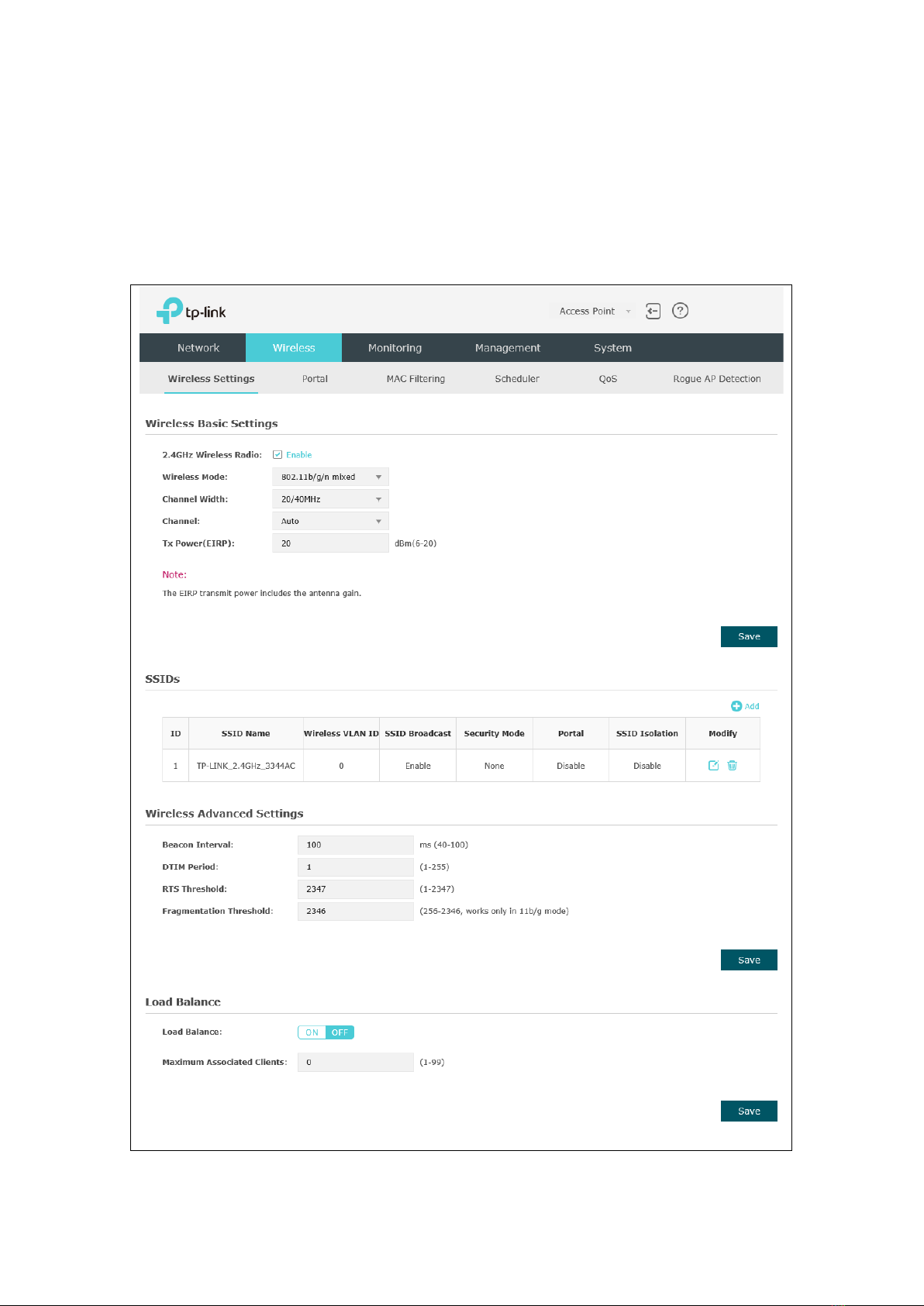This screenshot has height=1306, width=924.
Task: Click the Beacon Interval input field
Action: coord(356,845)
